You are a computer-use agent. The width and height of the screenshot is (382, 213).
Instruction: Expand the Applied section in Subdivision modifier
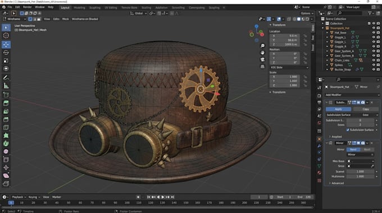click(336, 137)
